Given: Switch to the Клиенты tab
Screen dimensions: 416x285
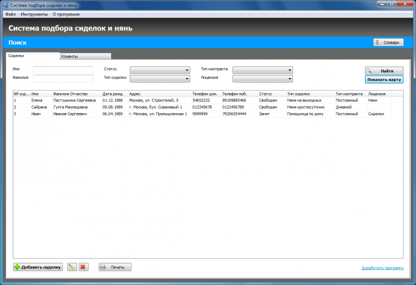Looking at the screenshot, I should click(85, 56).
